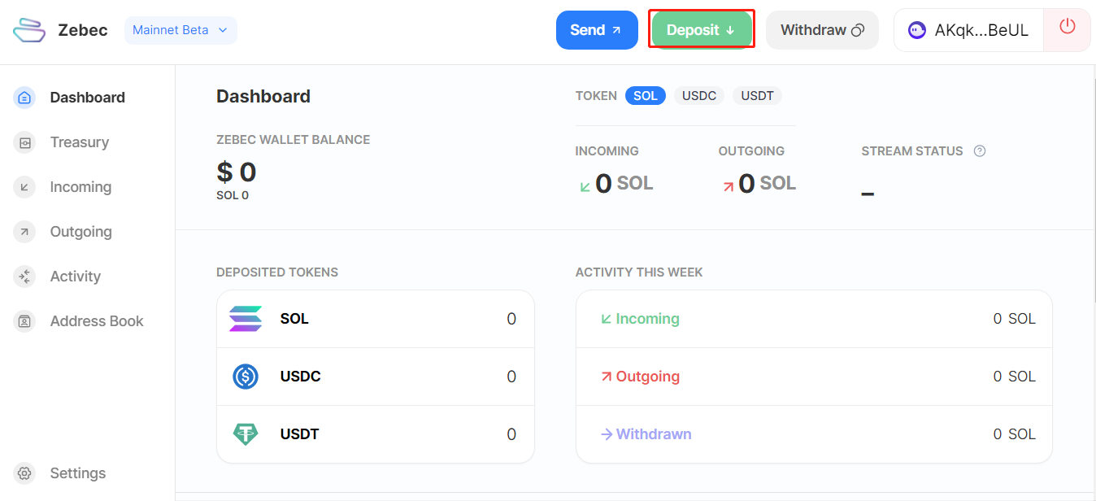This screenshot has width=1096, height=501.
Task: Click the red arrow in Outgoing activity row
Action: pyautogui.click(x=606, y=377)
